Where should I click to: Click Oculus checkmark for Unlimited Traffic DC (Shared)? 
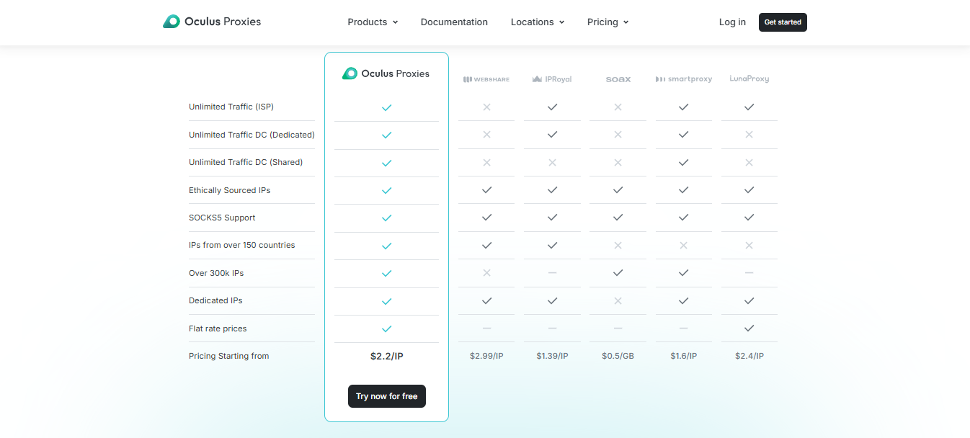coord(386,163)
